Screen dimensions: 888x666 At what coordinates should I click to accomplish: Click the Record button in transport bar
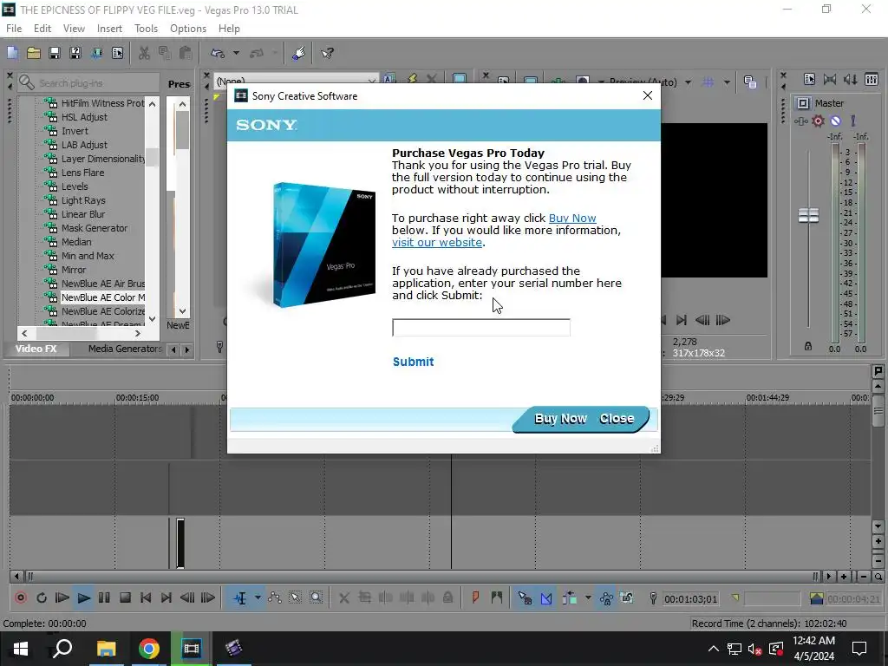point(21,598)
